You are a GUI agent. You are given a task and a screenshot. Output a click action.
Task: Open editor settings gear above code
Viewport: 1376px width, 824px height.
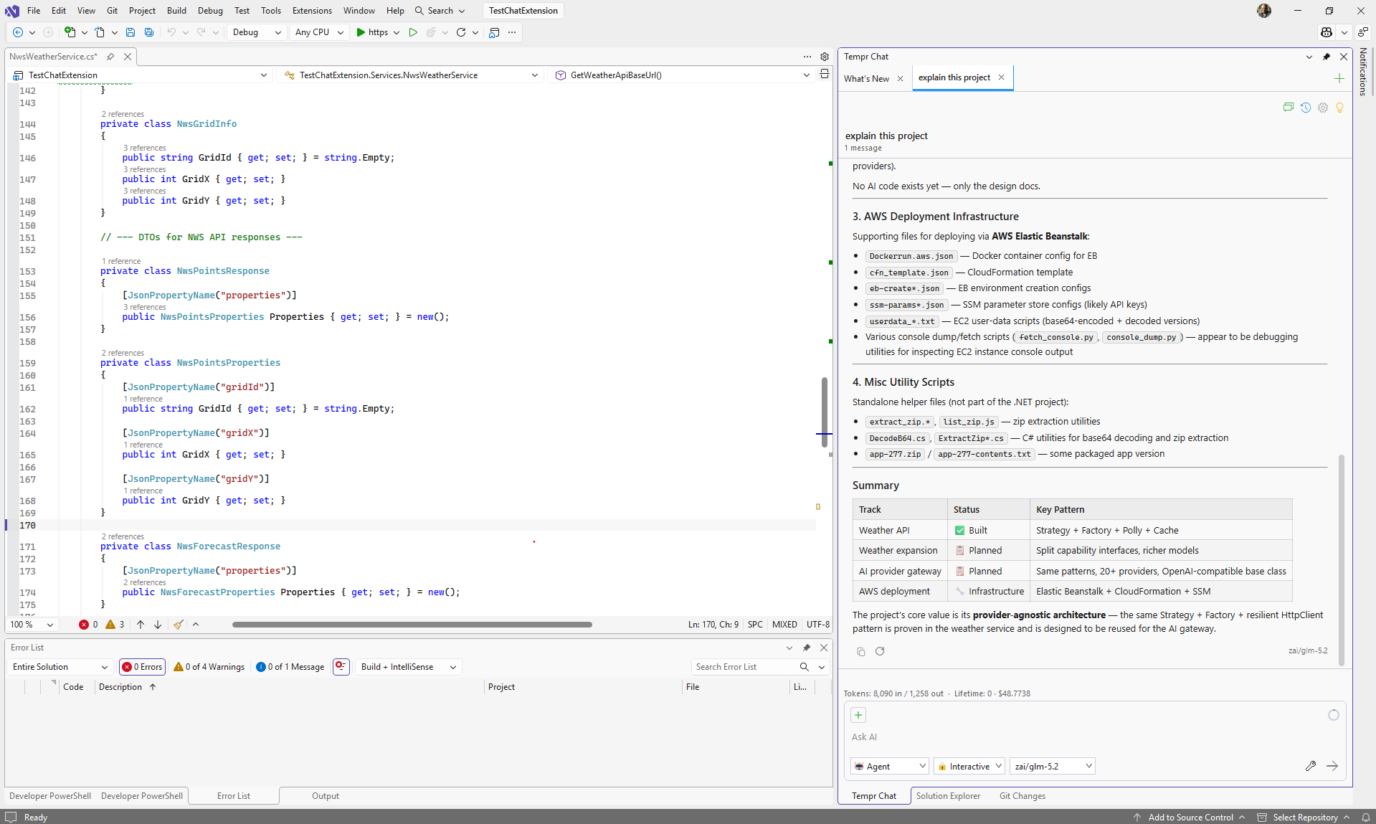click(825, 57)
